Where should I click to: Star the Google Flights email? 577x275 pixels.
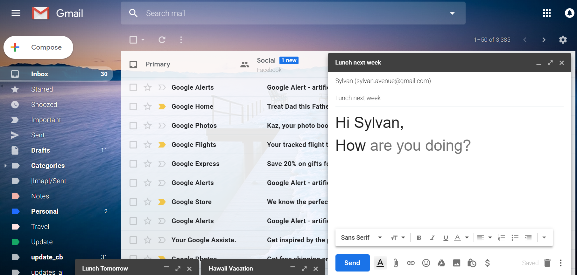[148, 145]
